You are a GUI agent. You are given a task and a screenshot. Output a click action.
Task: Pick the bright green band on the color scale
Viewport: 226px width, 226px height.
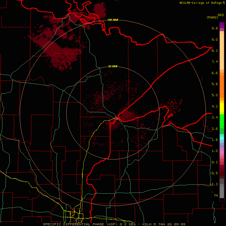click(222, 121)
